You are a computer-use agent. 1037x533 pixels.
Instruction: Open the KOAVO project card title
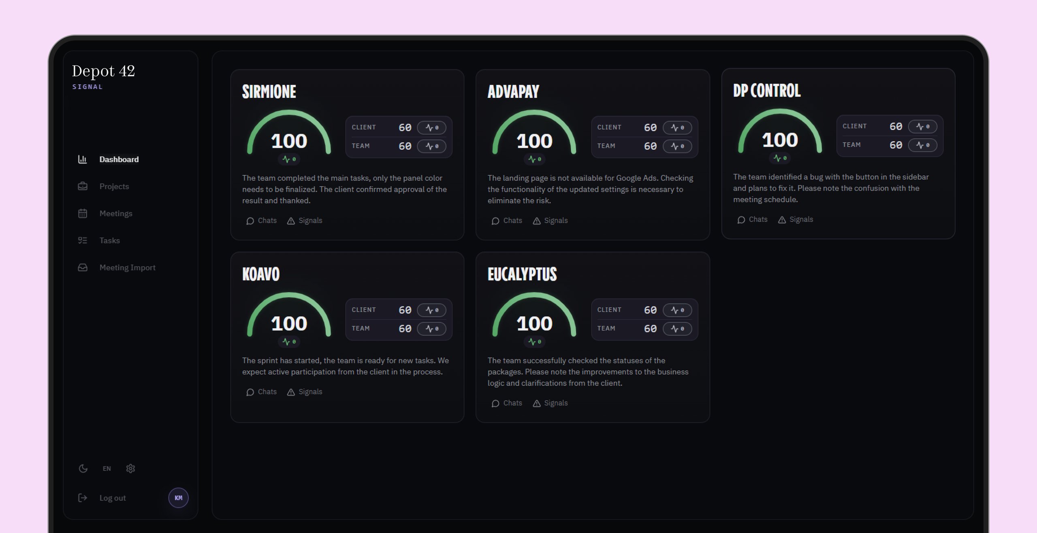pos(261,274)
